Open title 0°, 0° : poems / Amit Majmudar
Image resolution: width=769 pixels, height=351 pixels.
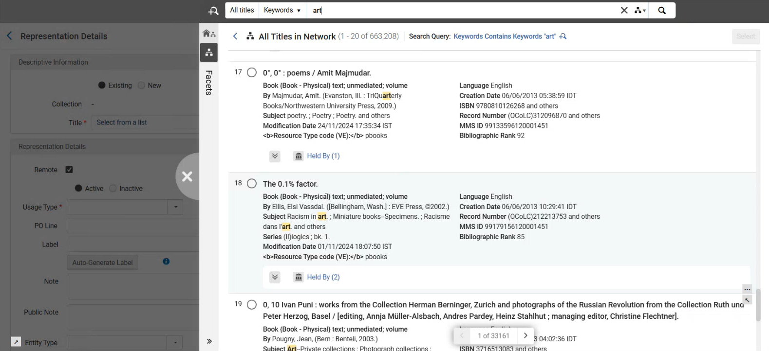tap(317, 73)
